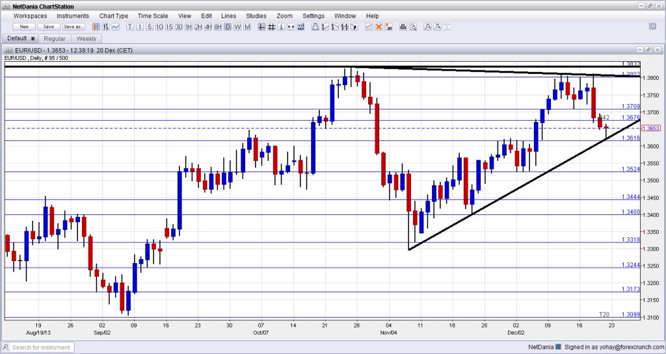Image resolution: width=666 pixels, height=354 pixels.
Task: Click the 1.3524 level label
Action: [631, 169]
